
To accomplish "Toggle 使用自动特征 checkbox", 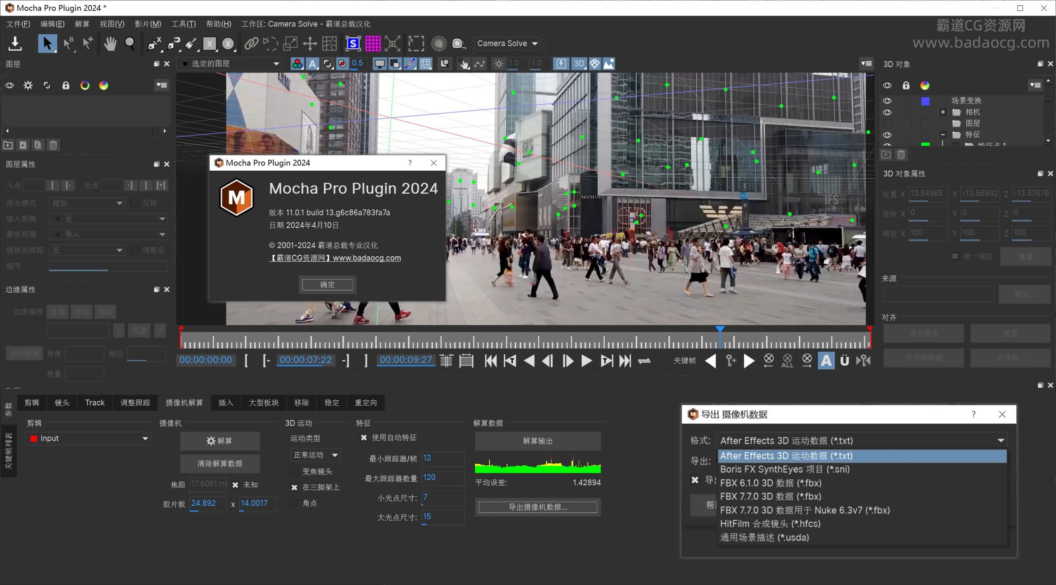I will click(x=364, y=437).
